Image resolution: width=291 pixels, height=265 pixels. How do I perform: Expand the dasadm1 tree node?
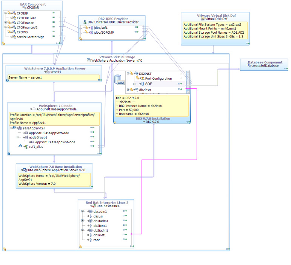coord(82,211)
